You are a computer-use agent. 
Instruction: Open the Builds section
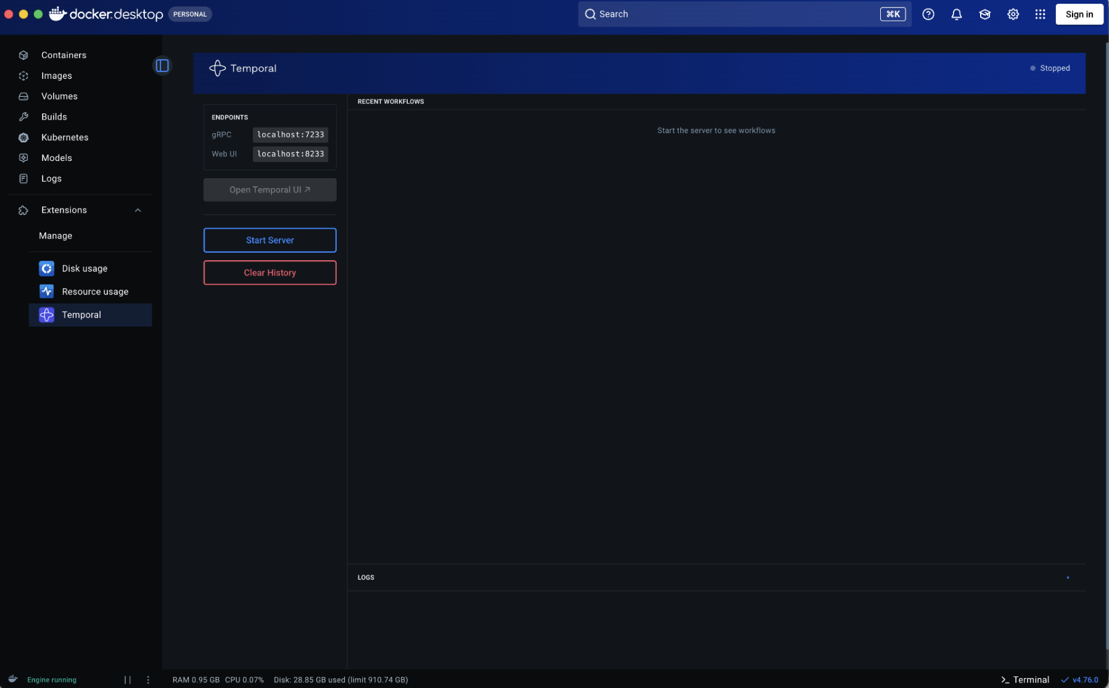[x=54, y=117]
